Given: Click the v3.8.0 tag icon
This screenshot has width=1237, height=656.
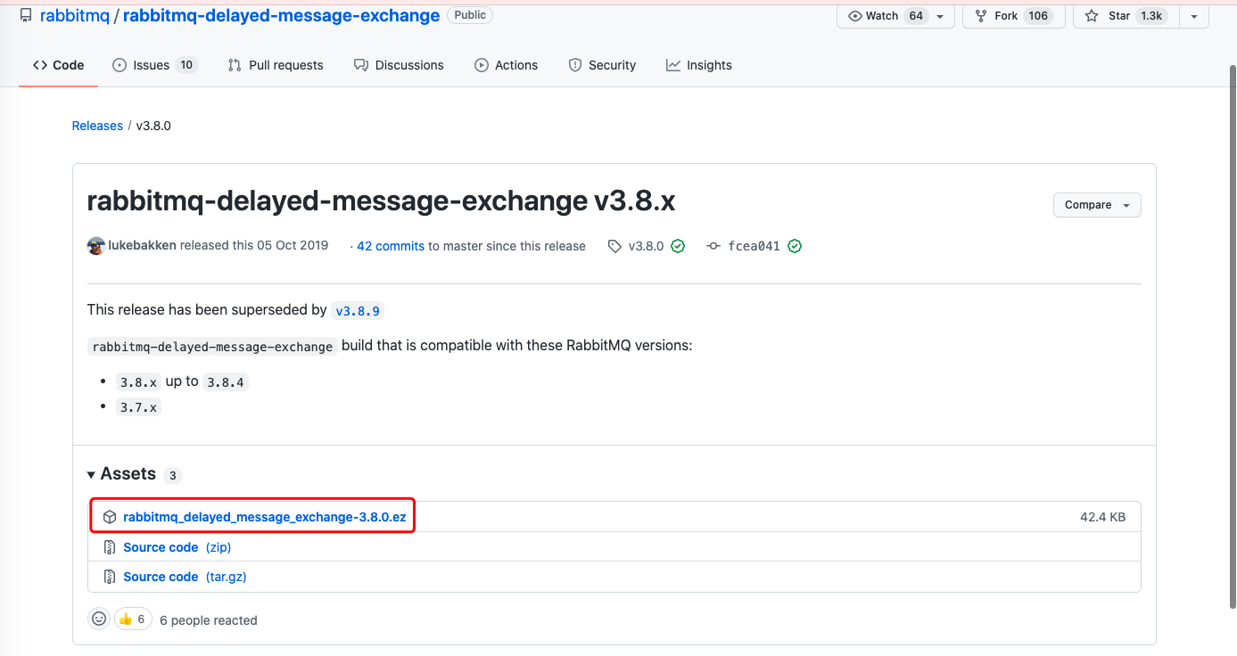Looking at the screenshot, I should 614,246.
